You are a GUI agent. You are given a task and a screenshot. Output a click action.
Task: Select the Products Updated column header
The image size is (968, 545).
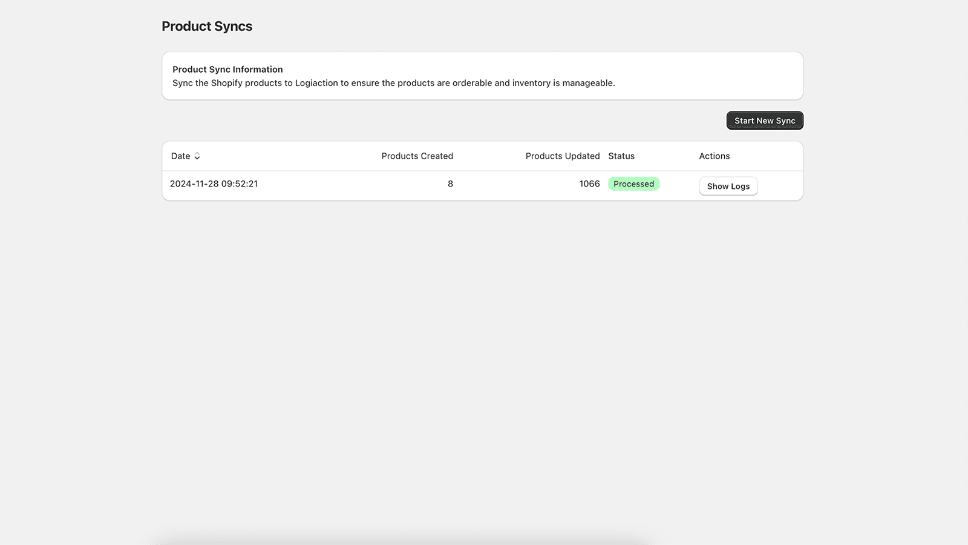pos(562,156)
